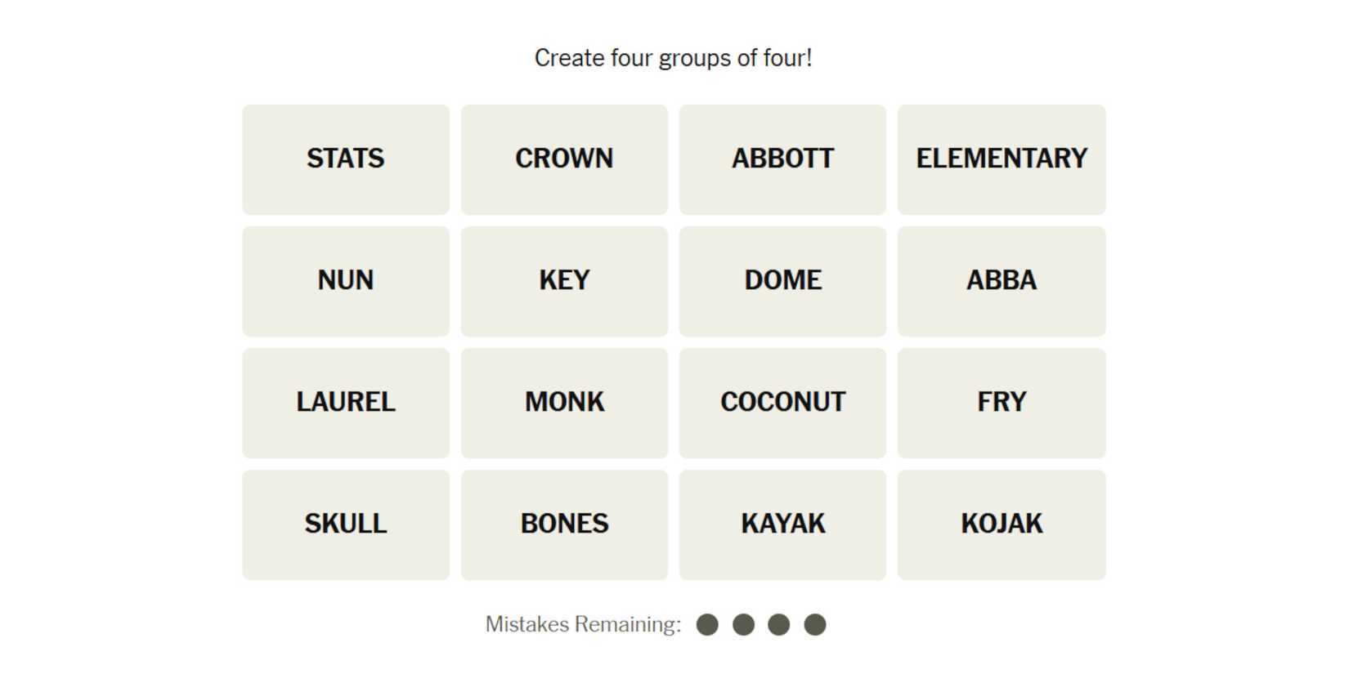Screen dimensions: 1349x674
Task: Select the ELEMENTARY tile
Action: (x=1002, y=159)
